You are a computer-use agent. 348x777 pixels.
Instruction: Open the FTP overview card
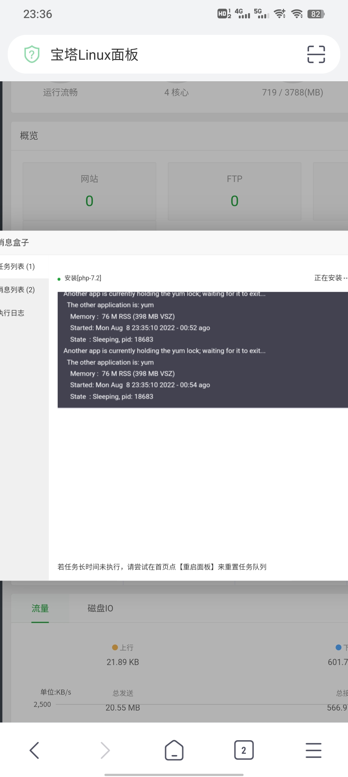(x=235, y=192)
